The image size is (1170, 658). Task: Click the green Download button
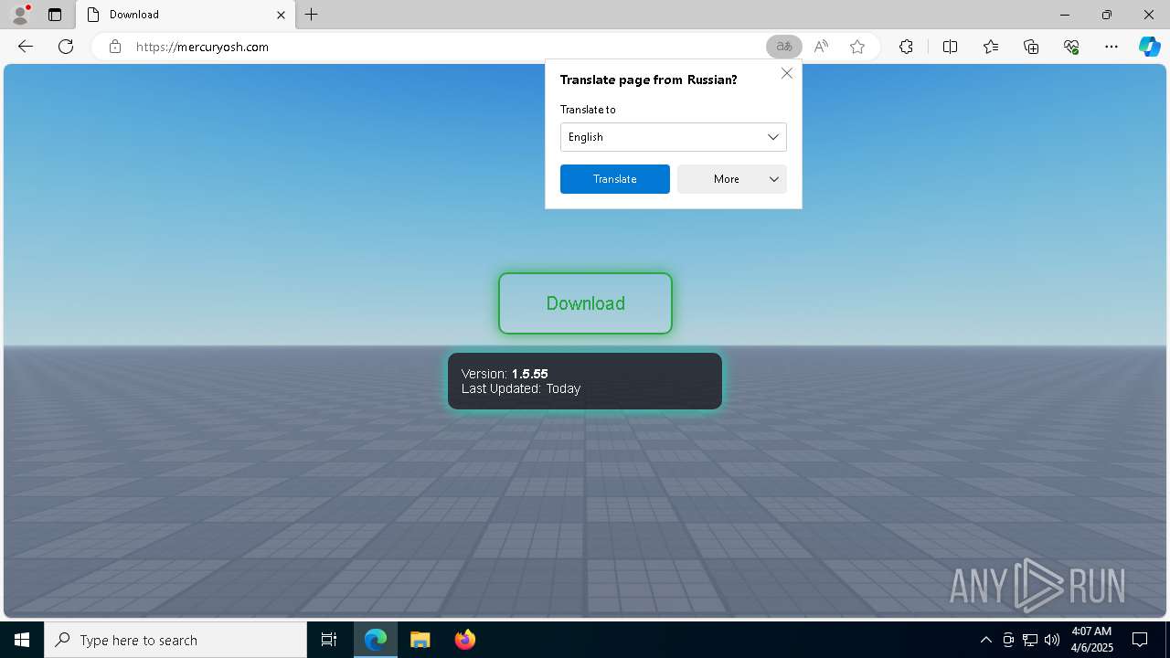[585, 303]
